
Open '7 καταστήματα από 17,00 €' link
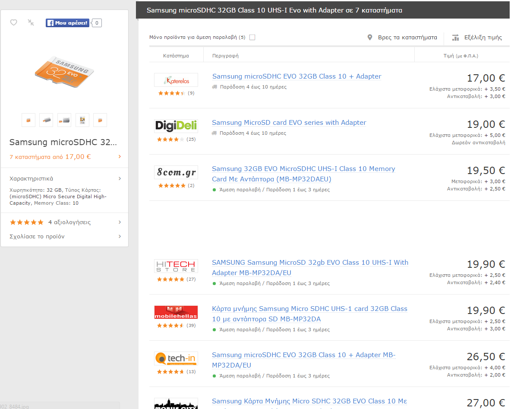pyautogui.click(x=50, y=157)
